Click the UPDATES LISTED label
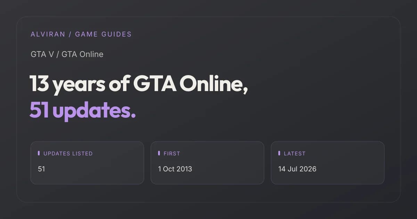The width and height of the screenshot is (417, 219). (68, 153)
